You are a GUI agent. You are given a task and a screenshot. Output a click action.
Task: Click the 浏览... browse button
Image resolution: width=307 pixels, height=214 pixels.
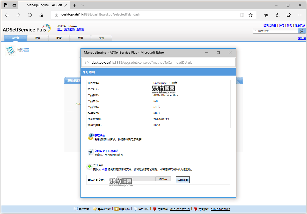(x=163, y=179)
